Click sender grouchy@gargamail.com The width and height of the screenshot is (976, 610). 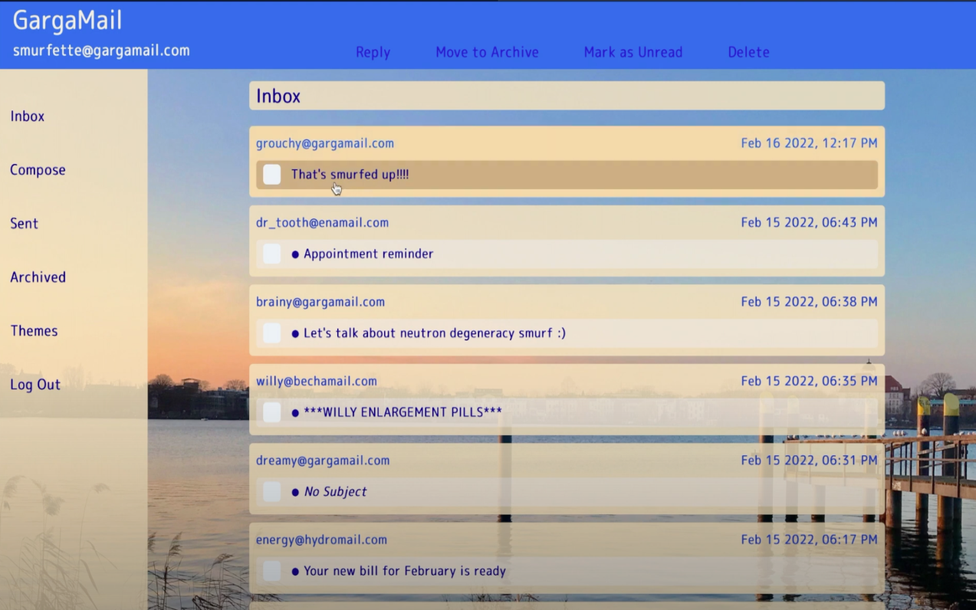(324, 143)
